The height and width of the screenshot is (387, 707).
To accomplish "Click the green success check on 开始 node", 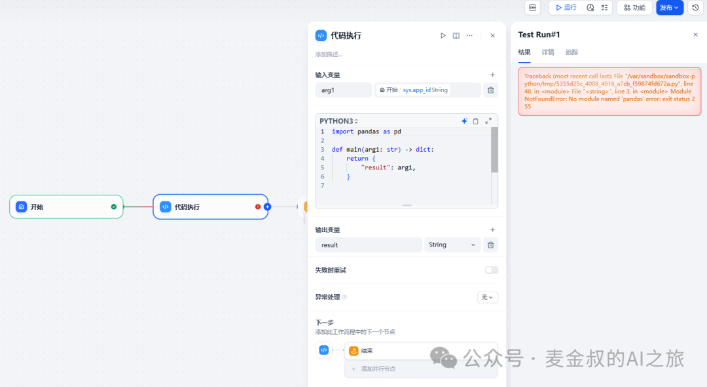I will 114,207.
